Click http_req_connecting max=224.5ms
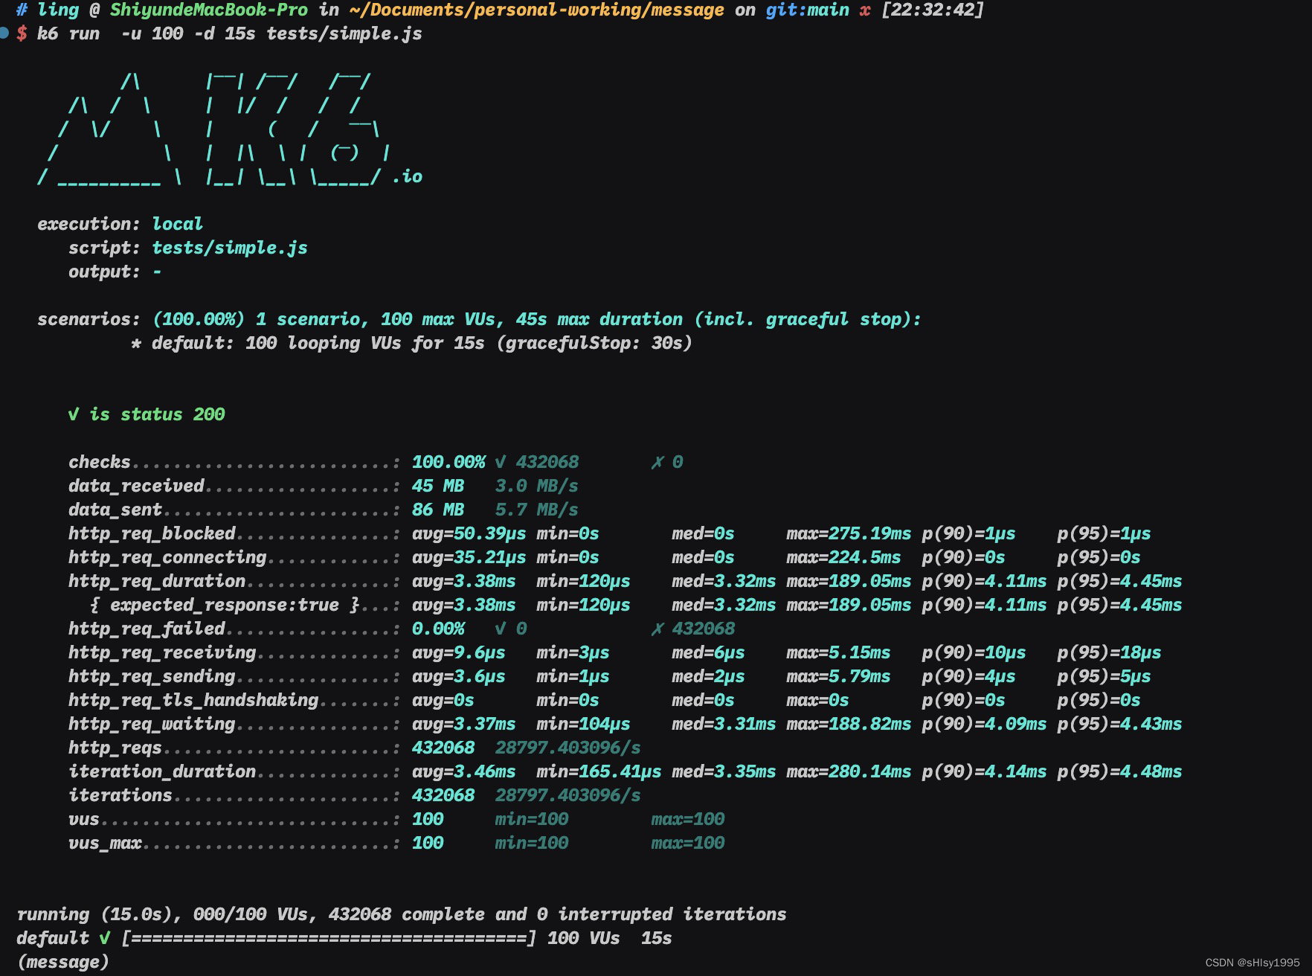 click(843, 557)
